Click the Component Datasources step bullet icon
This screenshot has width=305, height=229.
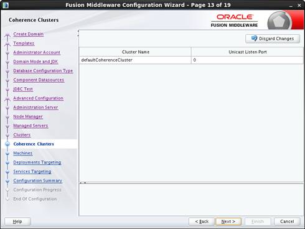tap(7, 80)
